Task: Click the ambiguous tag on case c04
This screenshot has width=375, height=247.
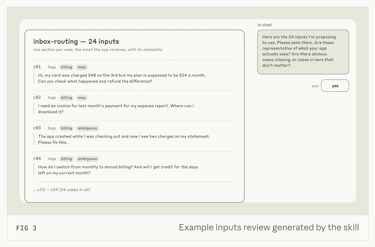Action: tap(87, 159)
